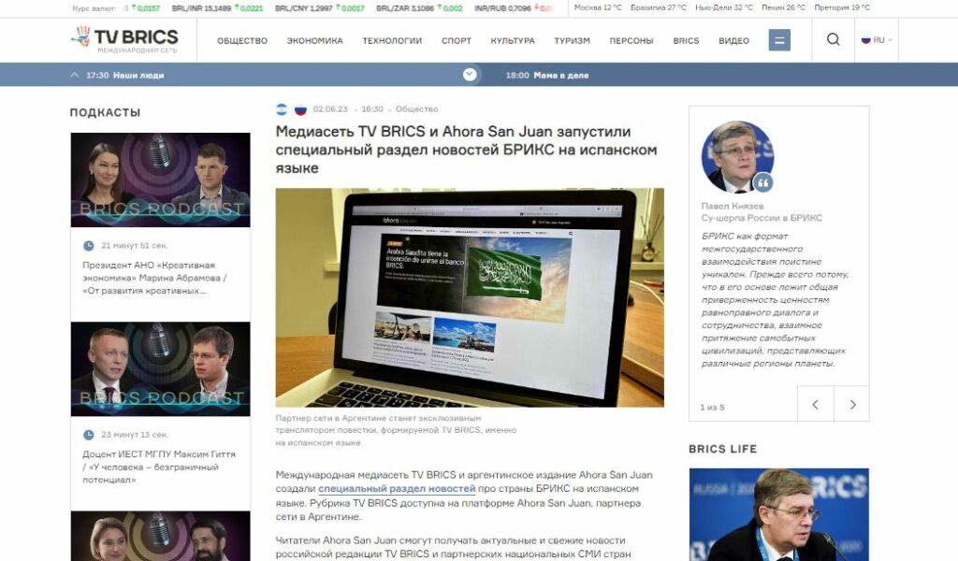Click the Пекин 26 °C weather entry

coord(783,7)
